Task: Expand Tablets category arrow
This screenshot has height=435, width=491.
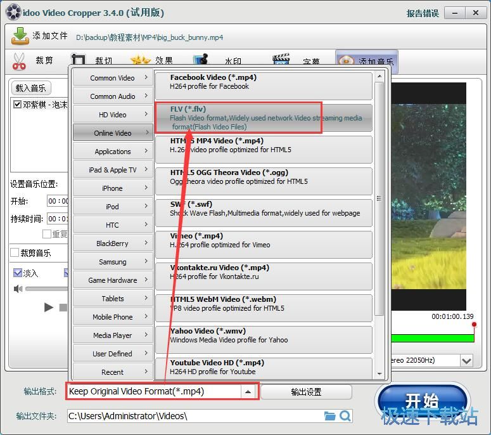Action: click(x=146, y=298)
